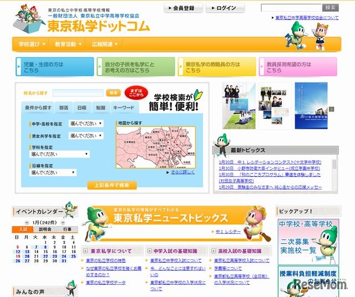Select January 13 in the calendar
355x297 pixels.
[27, 252]
